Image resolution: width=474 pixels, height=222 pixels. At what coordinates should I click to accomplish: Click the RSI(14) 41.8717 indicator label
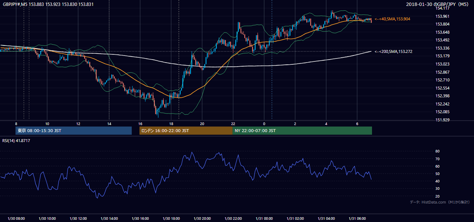click(x=16, y=141)
